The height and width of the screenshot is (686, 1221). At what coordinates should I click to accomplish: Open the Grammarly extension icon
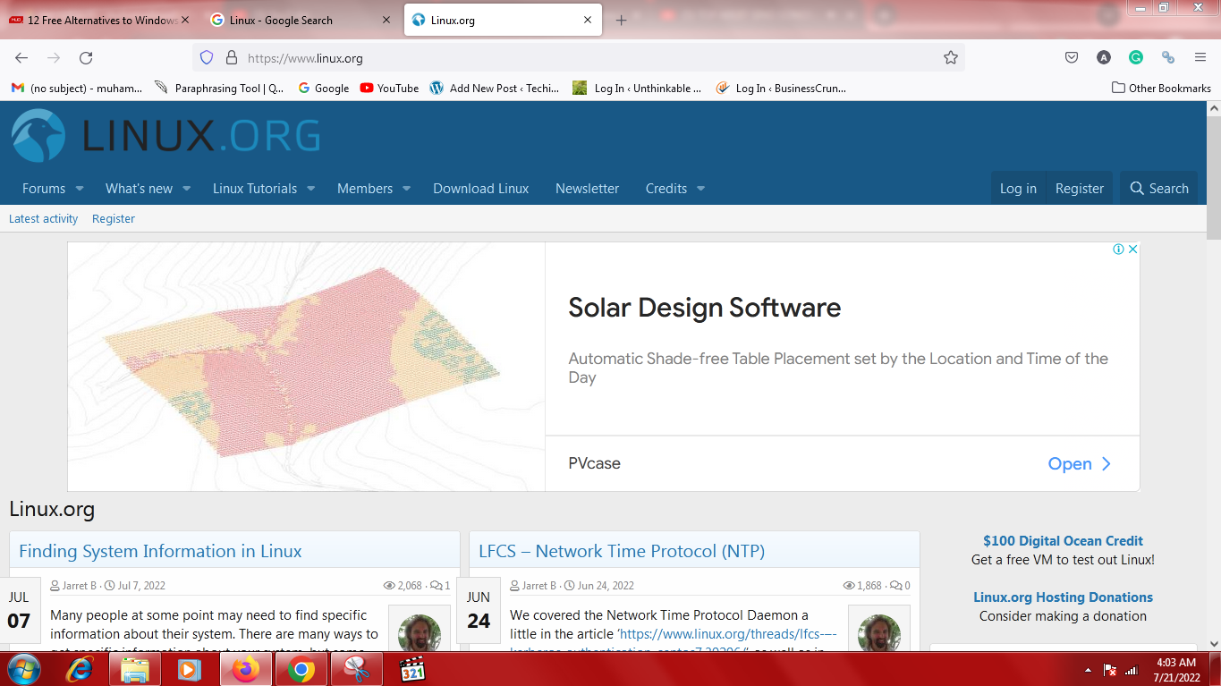1136,58
